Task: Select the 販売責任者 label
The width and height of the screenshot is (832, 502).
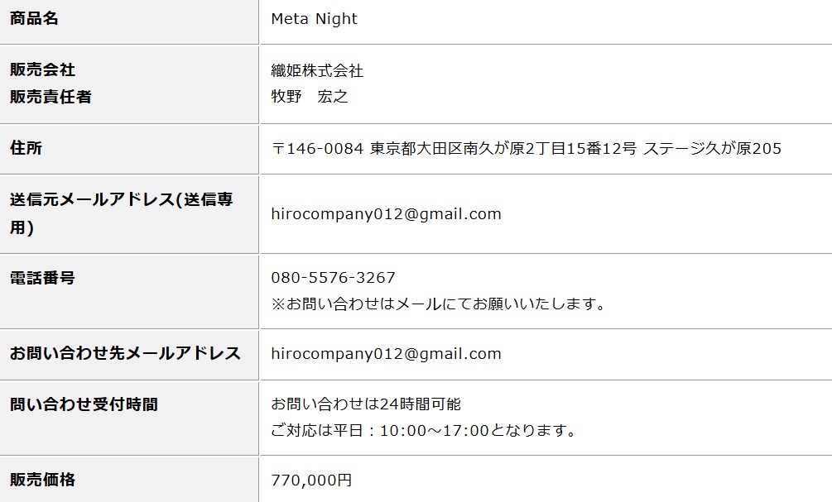Action: click(50, 97)
